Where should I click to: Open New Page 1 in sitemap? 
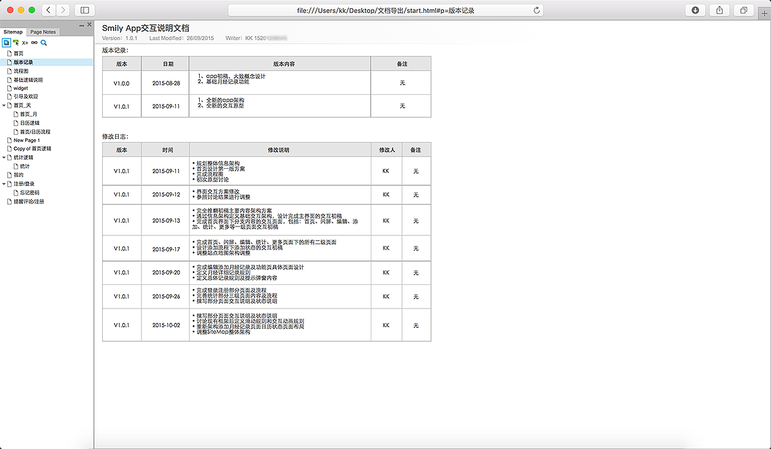click(x=26, y=140)
